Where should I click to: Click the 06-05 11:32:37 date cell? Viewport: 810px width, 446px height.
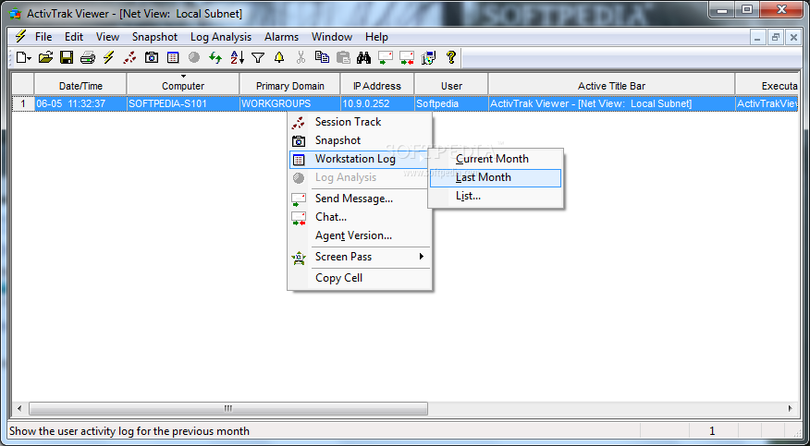coord(80,103)
